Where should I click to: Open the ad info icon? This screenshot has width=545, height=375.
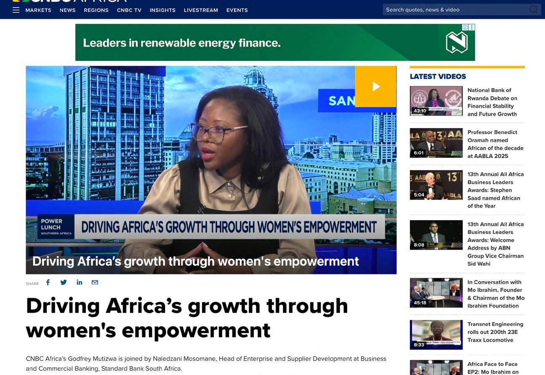pos(465,27)
